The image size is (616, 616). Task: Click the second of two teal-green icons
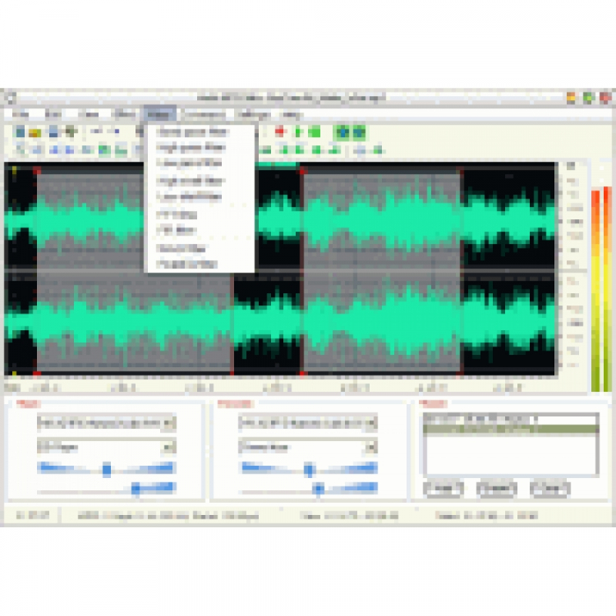coord(359,132)
